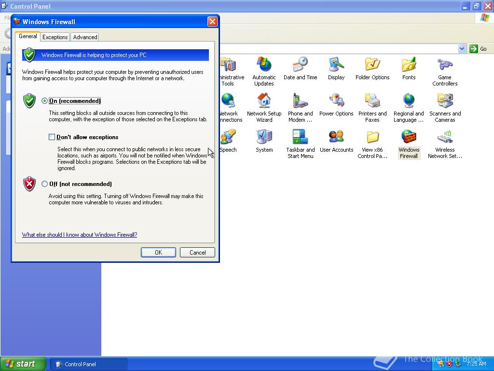Image resolution: width=494 pixels, height=371 pixels.
Task: Click the Control Panel address bar field
Action: 339,49
